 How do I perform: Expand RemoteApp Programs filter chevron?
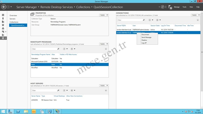click(106, 49)
